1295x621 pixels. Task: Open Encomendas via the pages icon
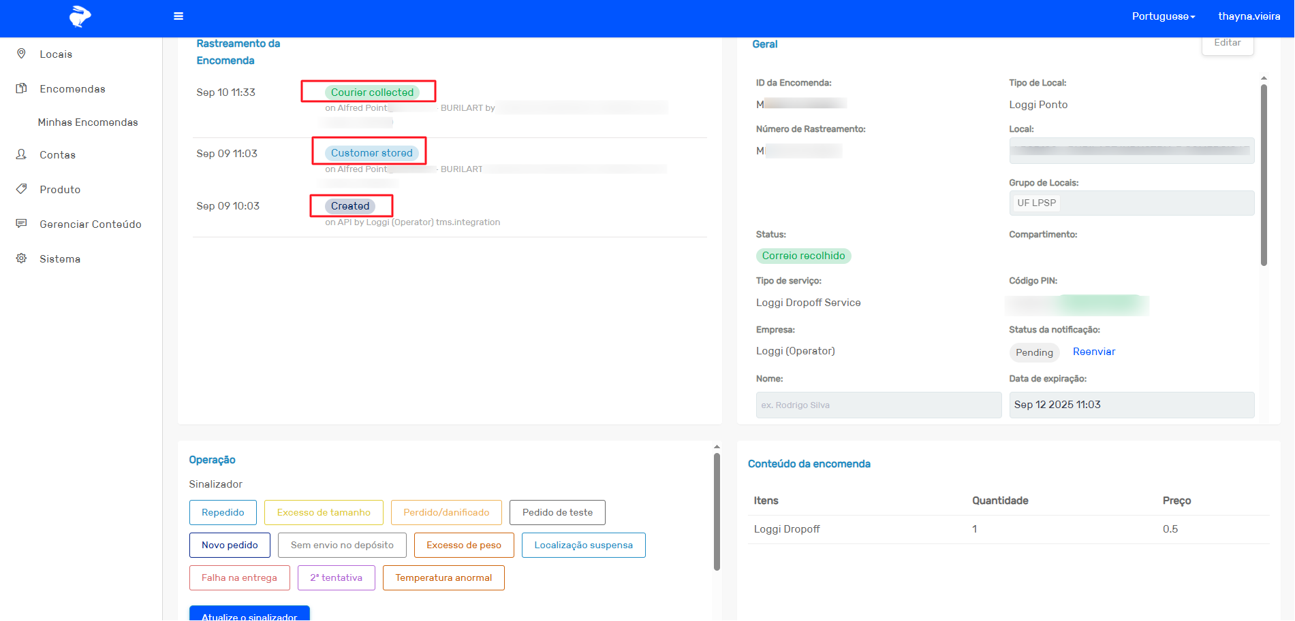click(21, 88)
